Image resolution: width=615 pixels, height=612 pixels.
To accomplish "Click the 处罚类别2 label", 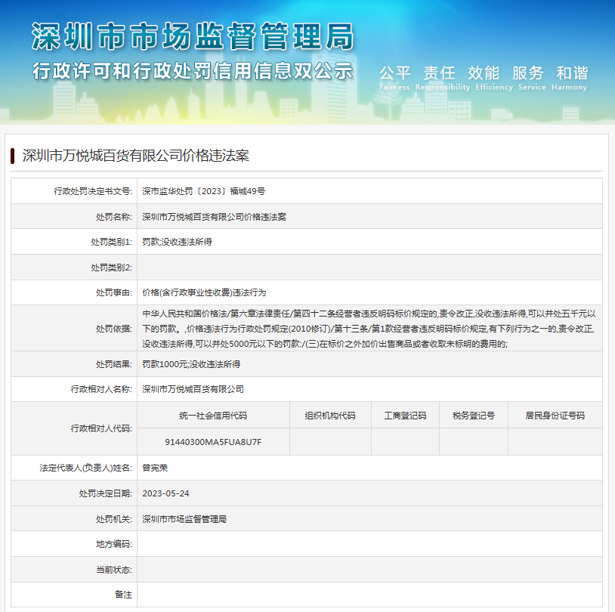I will click(111, 267).
